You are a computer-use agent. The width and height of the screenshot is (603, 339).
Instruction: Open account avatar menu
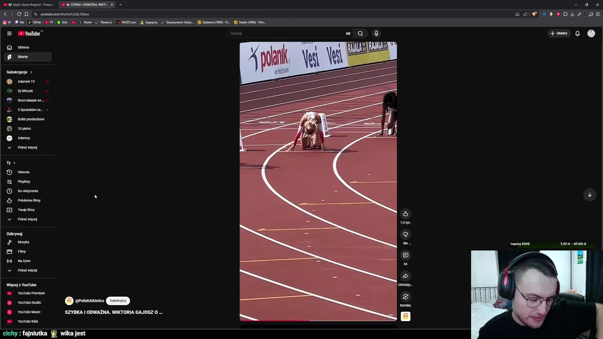tap(591, 33)
